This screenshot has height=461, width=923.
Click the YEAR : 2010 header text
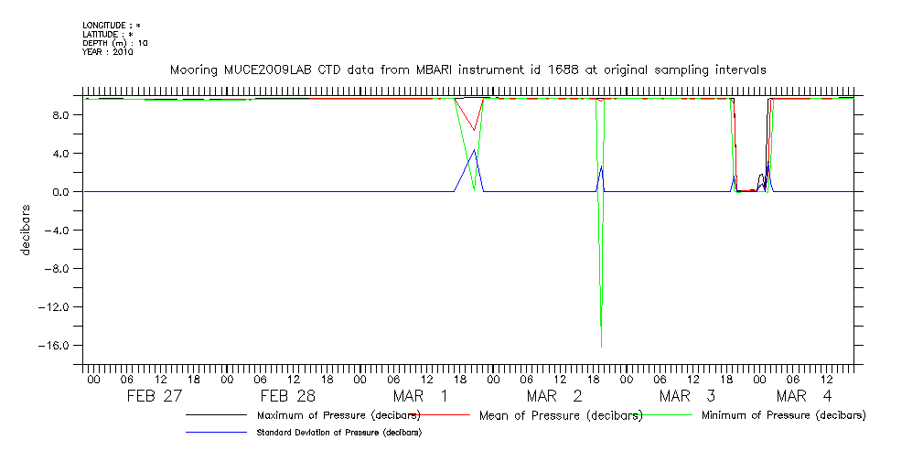[x=108, y=52]
